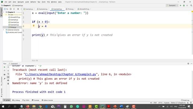
Task: Toggle soft-wrap in Run console
Action: pos(8,74)
